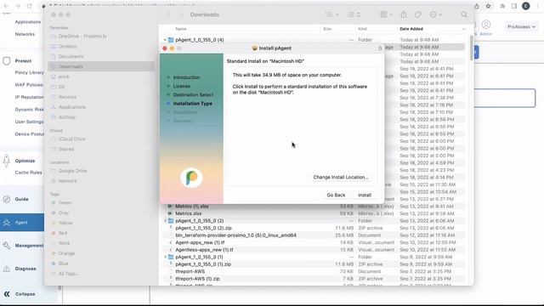Expand pAgent_1_0_155_0 (1) folder

pos(165,257)
